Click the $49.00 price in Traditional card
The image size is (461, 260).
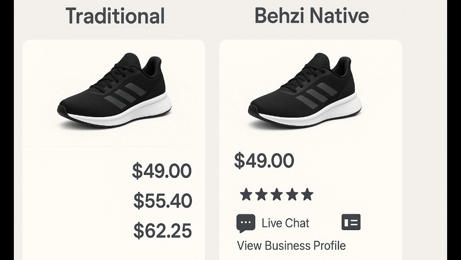click(x=162, y=171)
